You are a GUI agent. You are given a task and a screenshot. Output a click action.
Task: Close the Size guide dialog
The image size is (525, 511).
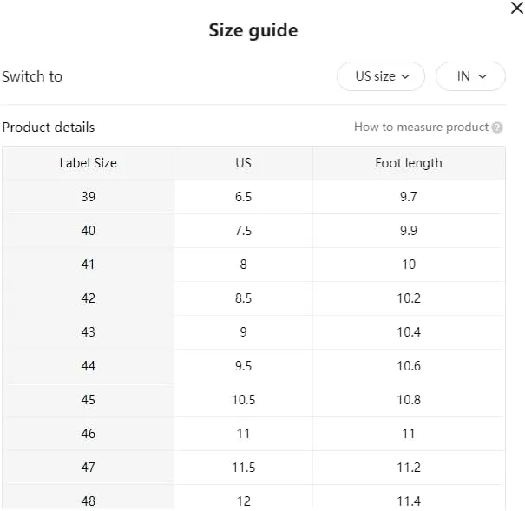[x=517, y=8]
